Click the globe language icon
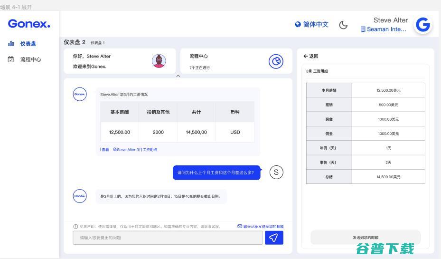 click(298, 25)
